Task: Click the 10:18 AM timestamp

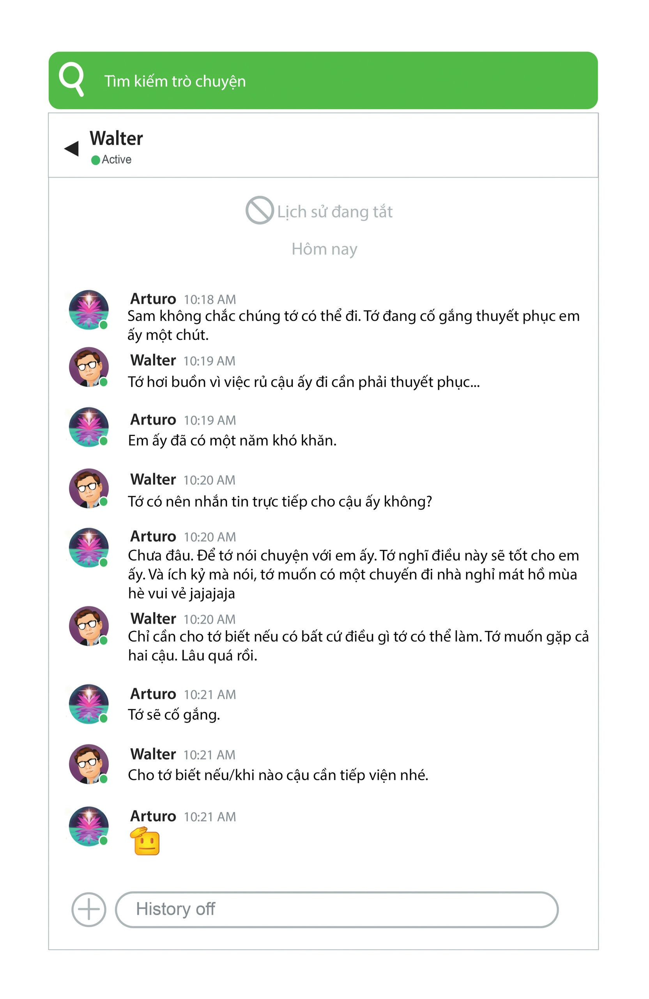Action: click(210, 299)
